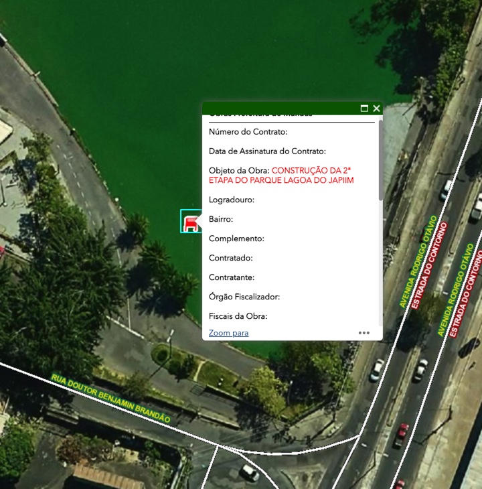The width and height of the screenshot is (482, 489).
Task: Open the three-dots more actions menu
Action: coord(364,332)
